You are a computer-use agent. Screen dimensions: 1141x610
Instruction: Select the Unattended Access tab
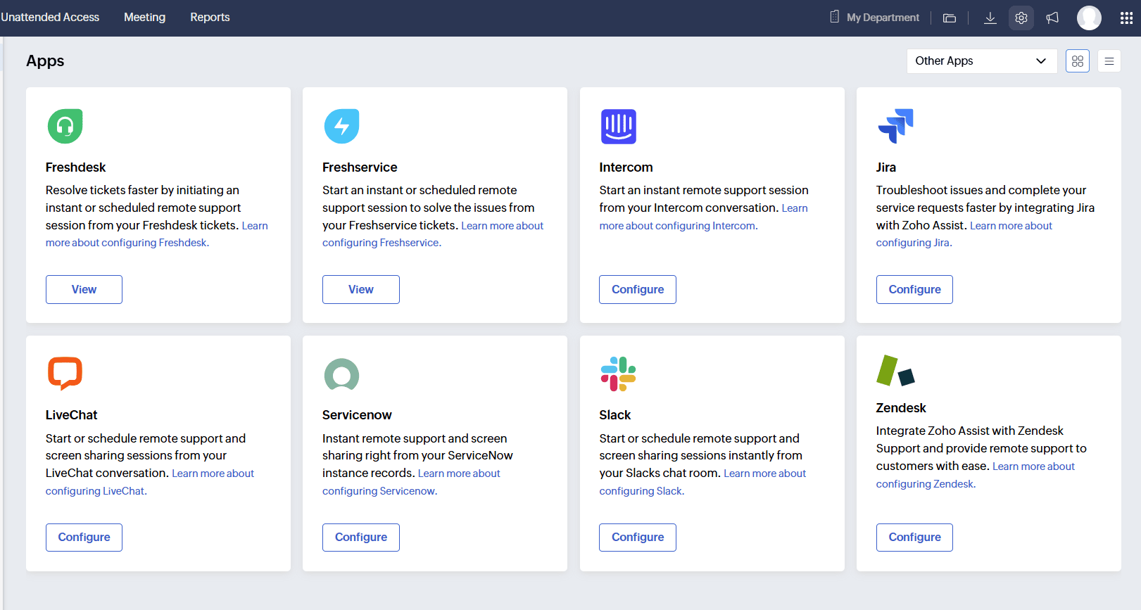(x=50, y=18)
